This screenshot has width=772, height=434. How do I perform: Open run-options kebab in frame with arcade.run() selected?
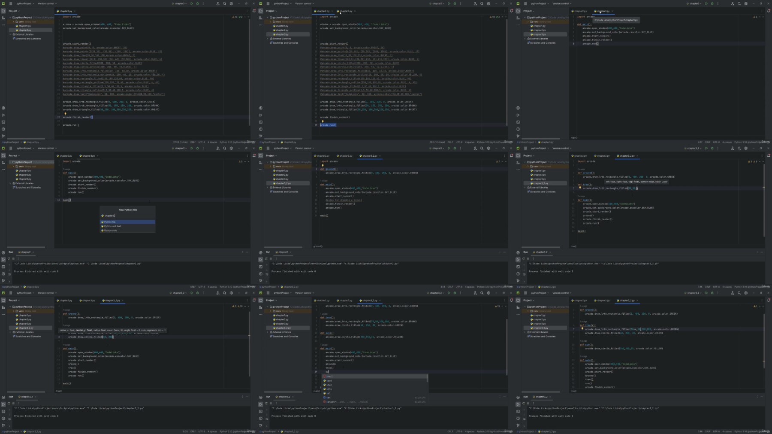point(461,3)
